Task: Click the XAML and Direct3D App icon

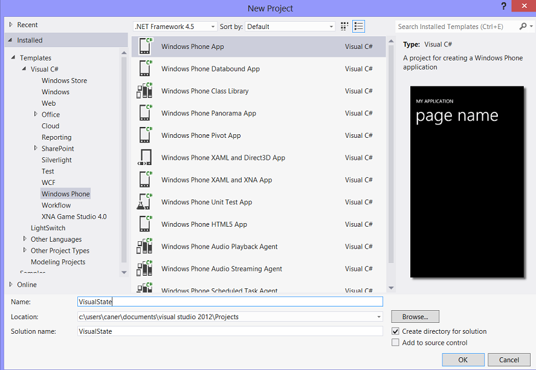Action: 145,158
